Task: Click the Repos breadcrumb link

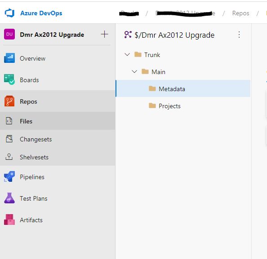Action: click(240, 13)
